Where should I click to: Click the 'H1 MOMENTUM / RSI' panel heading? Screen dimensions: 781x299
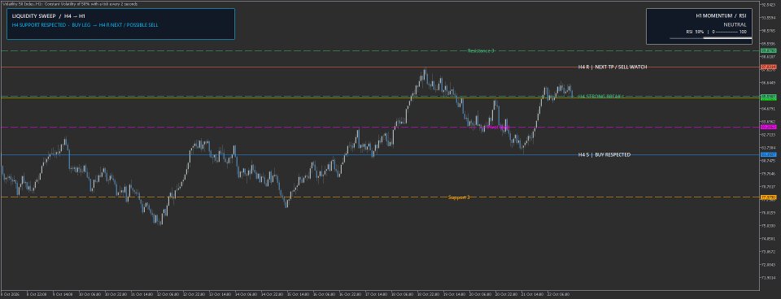click(722, 16)
